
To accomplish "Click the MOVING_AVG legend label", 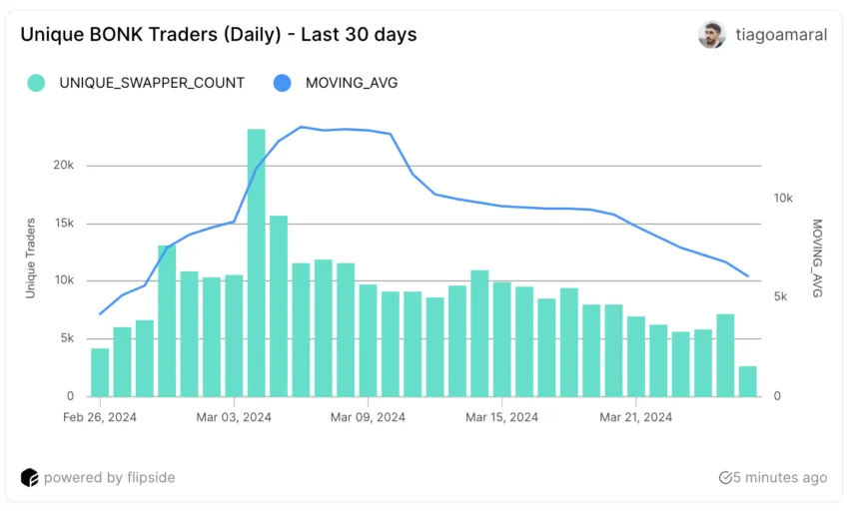I will click(x=352, y=83).
